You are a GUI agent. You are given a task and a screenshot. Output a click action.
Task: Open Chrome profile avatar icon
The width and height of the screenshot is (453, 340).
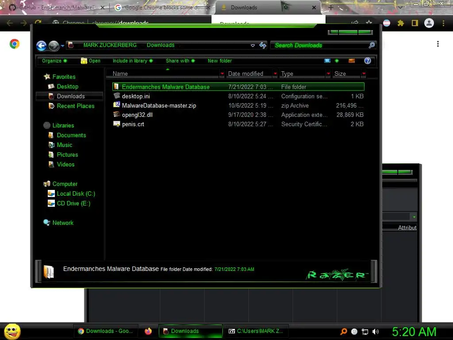click(x=429, y=23)
